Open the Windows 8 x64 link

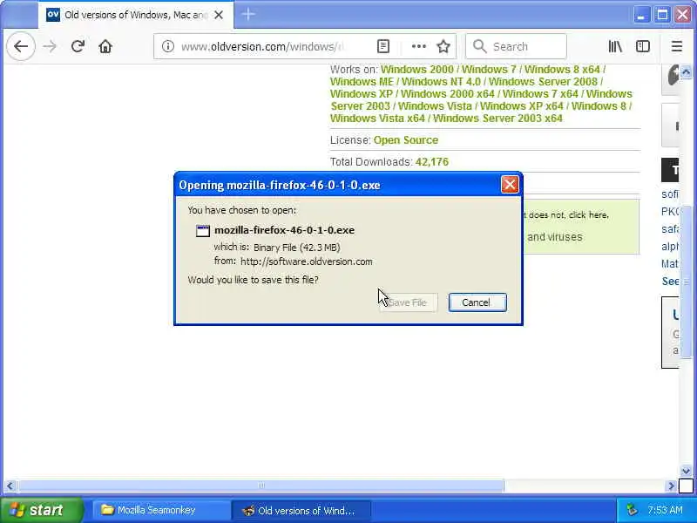tap(562, 70)
